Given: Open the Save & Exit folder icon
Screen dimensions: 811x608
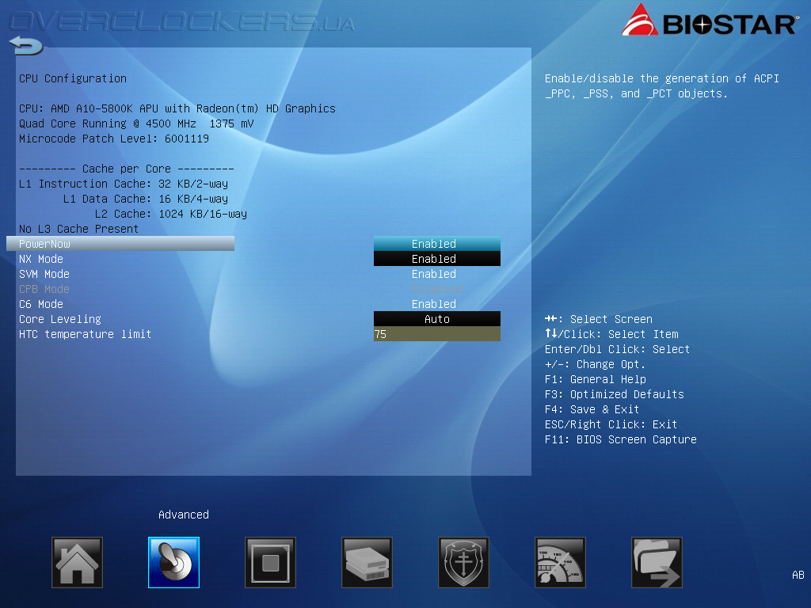Looking at the screenshot, I should tap(657, 563).
